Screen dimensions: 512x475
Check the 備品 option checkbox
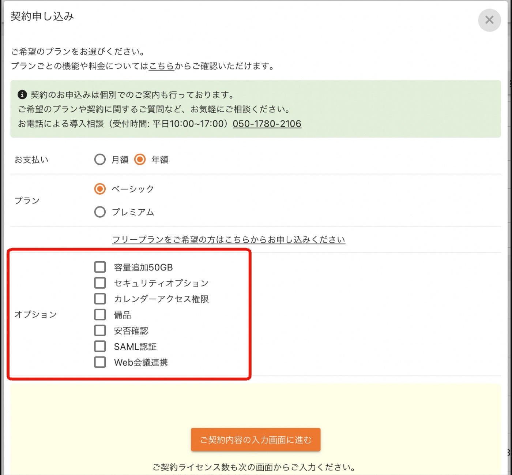(x=100, y=315)
